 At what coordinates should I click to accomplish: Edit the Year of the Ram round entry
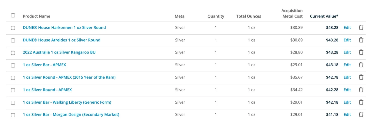347,77
